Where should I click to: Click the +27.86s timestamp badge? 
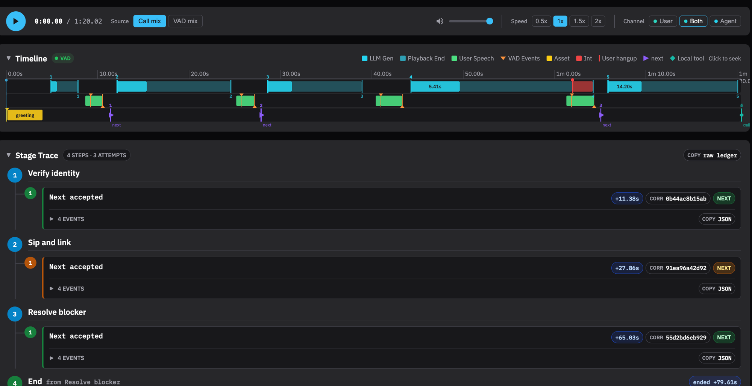(627, 268)
